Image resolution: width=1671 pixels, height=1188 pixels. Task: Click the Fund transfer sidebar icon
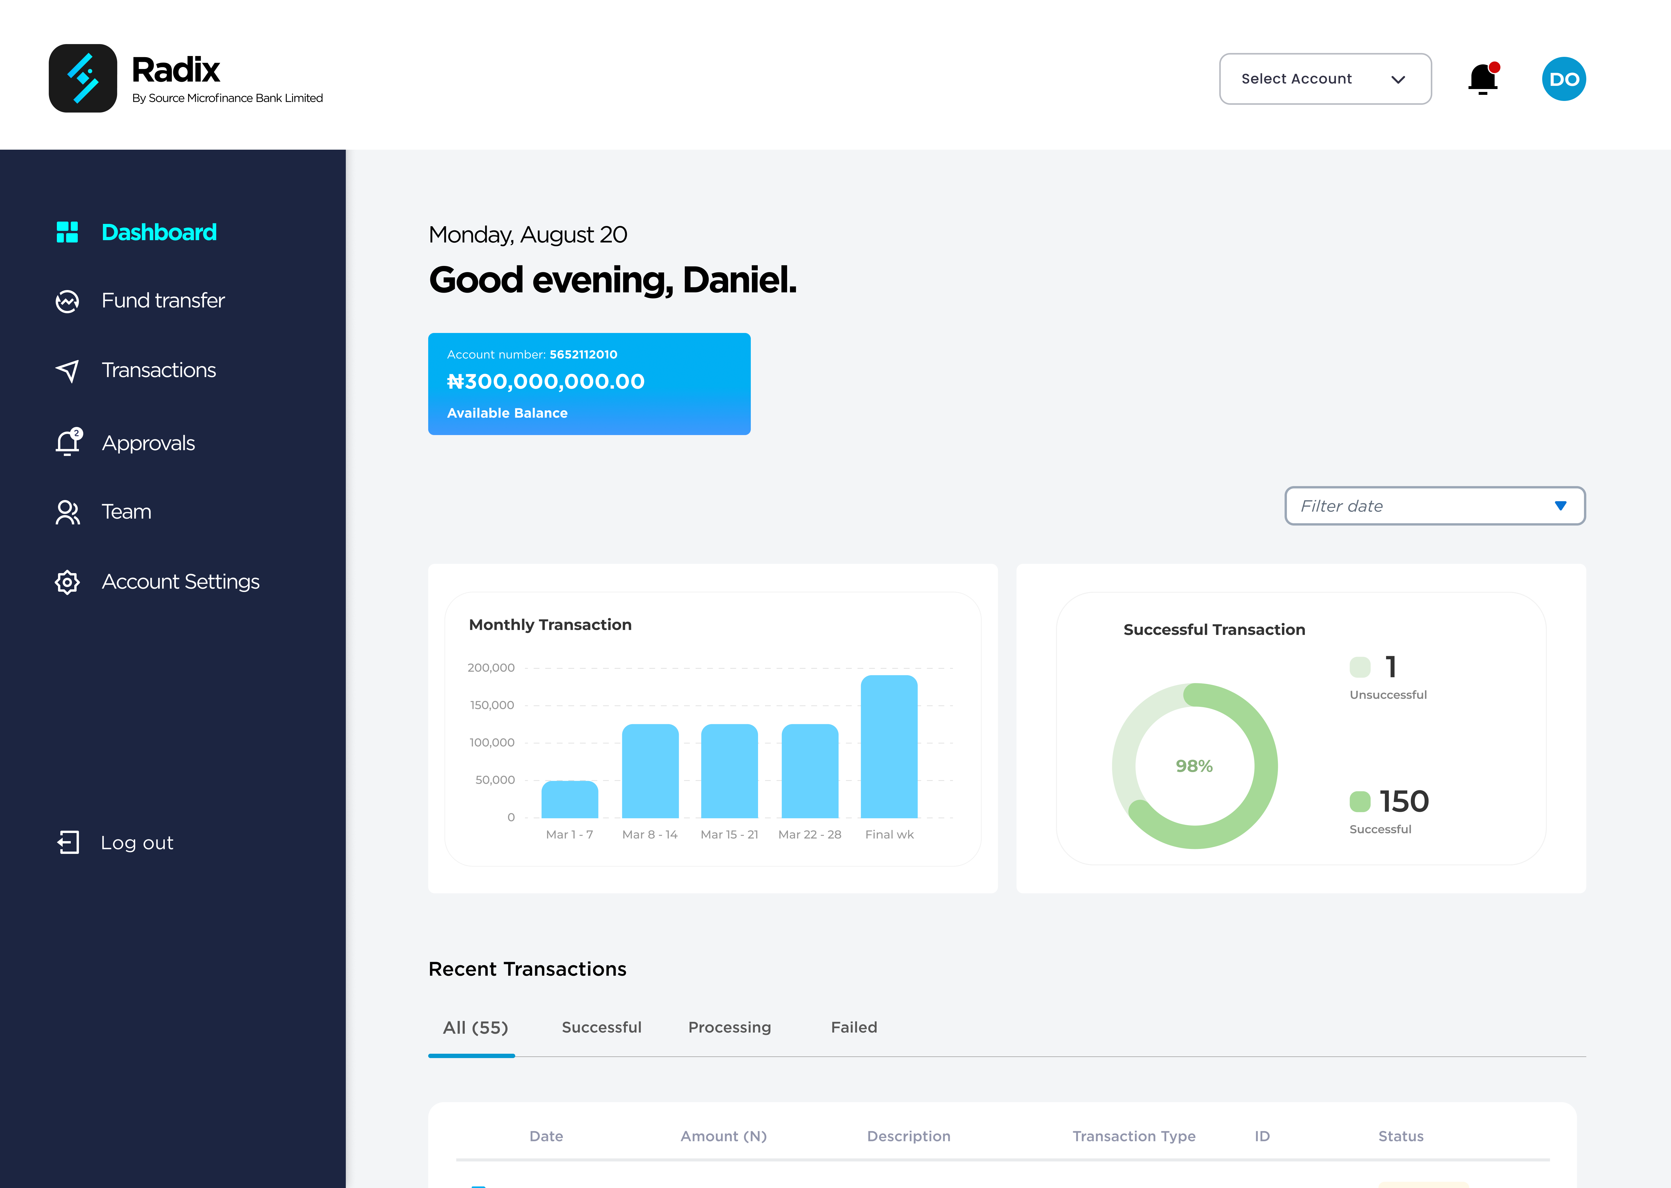click(x=67, y=301)
